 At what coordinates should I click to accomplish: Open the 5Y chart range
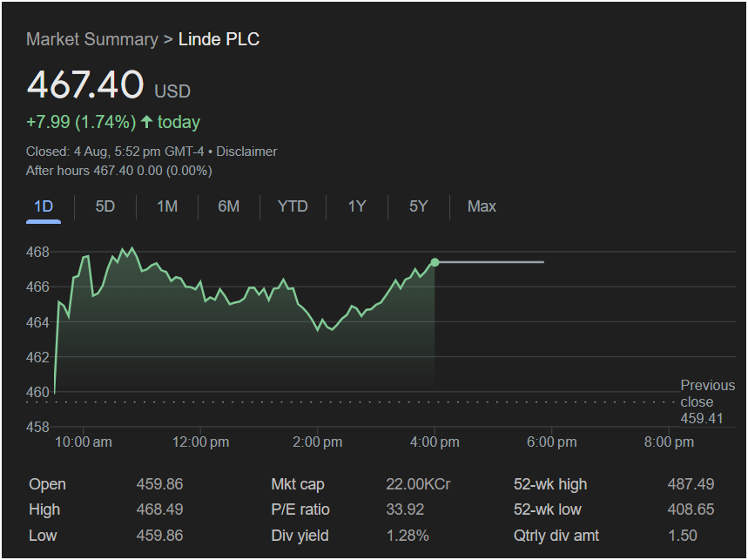[418, 206]
